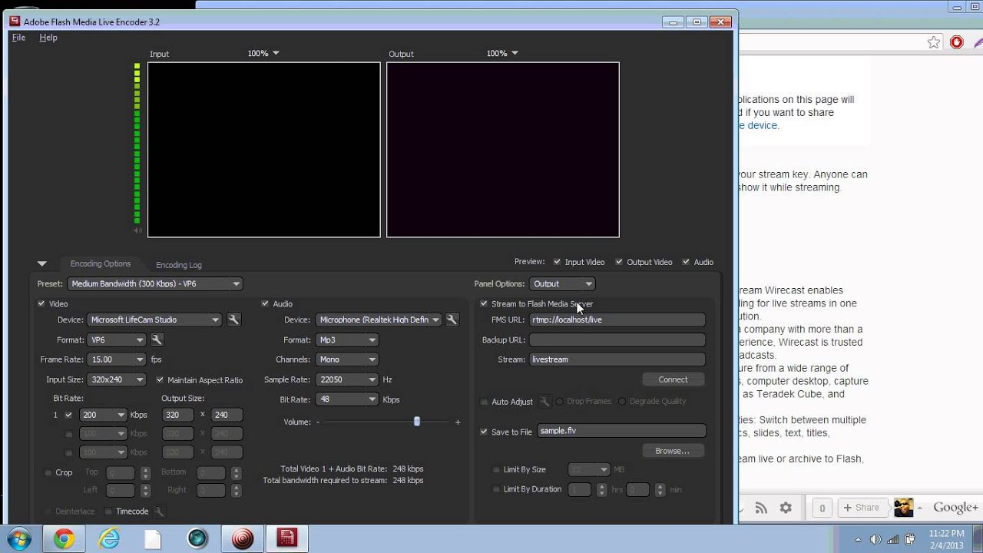This screenshot has width=983, height=553.
Task: Open the audio Bit Rate 48 dropdown
Action: pos(347,399)
